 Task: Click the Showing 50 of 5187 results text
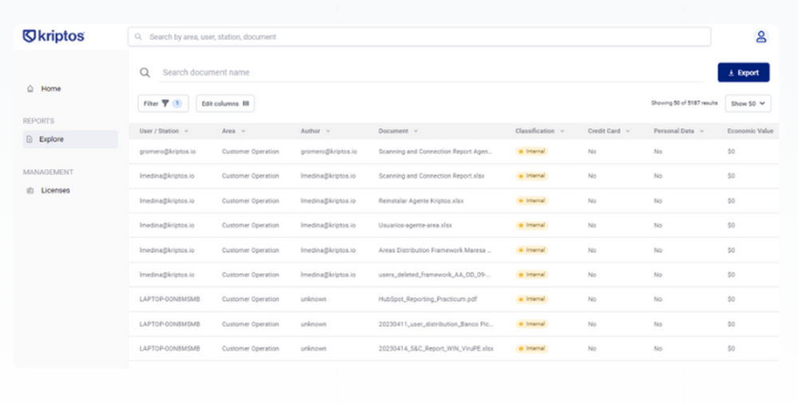[685, 103]
